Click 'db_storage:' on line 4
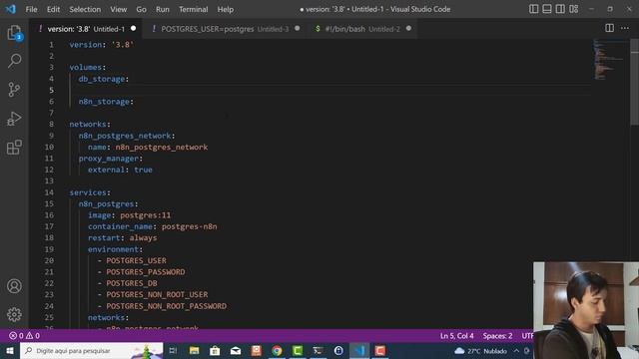The height and width of the screenshot is (359, 639). (x=104, y=79)
